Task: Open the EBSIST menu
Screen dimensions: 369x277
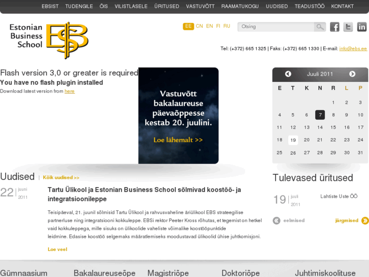Action: (x=50, y=7)
